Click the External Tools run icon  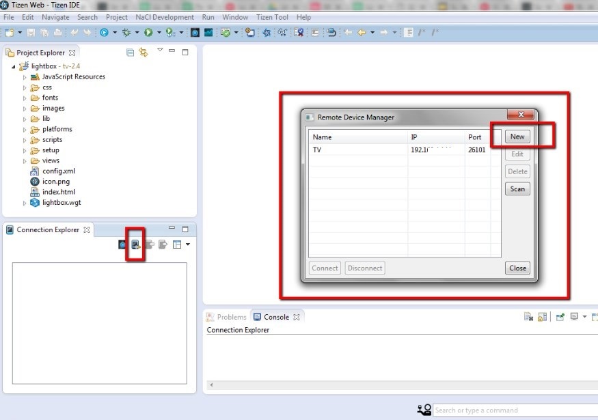tap(170, 32)
